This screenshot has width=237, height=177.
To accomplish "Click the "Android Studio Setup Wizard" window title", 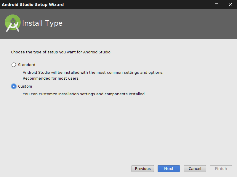I will pos(33,5).
